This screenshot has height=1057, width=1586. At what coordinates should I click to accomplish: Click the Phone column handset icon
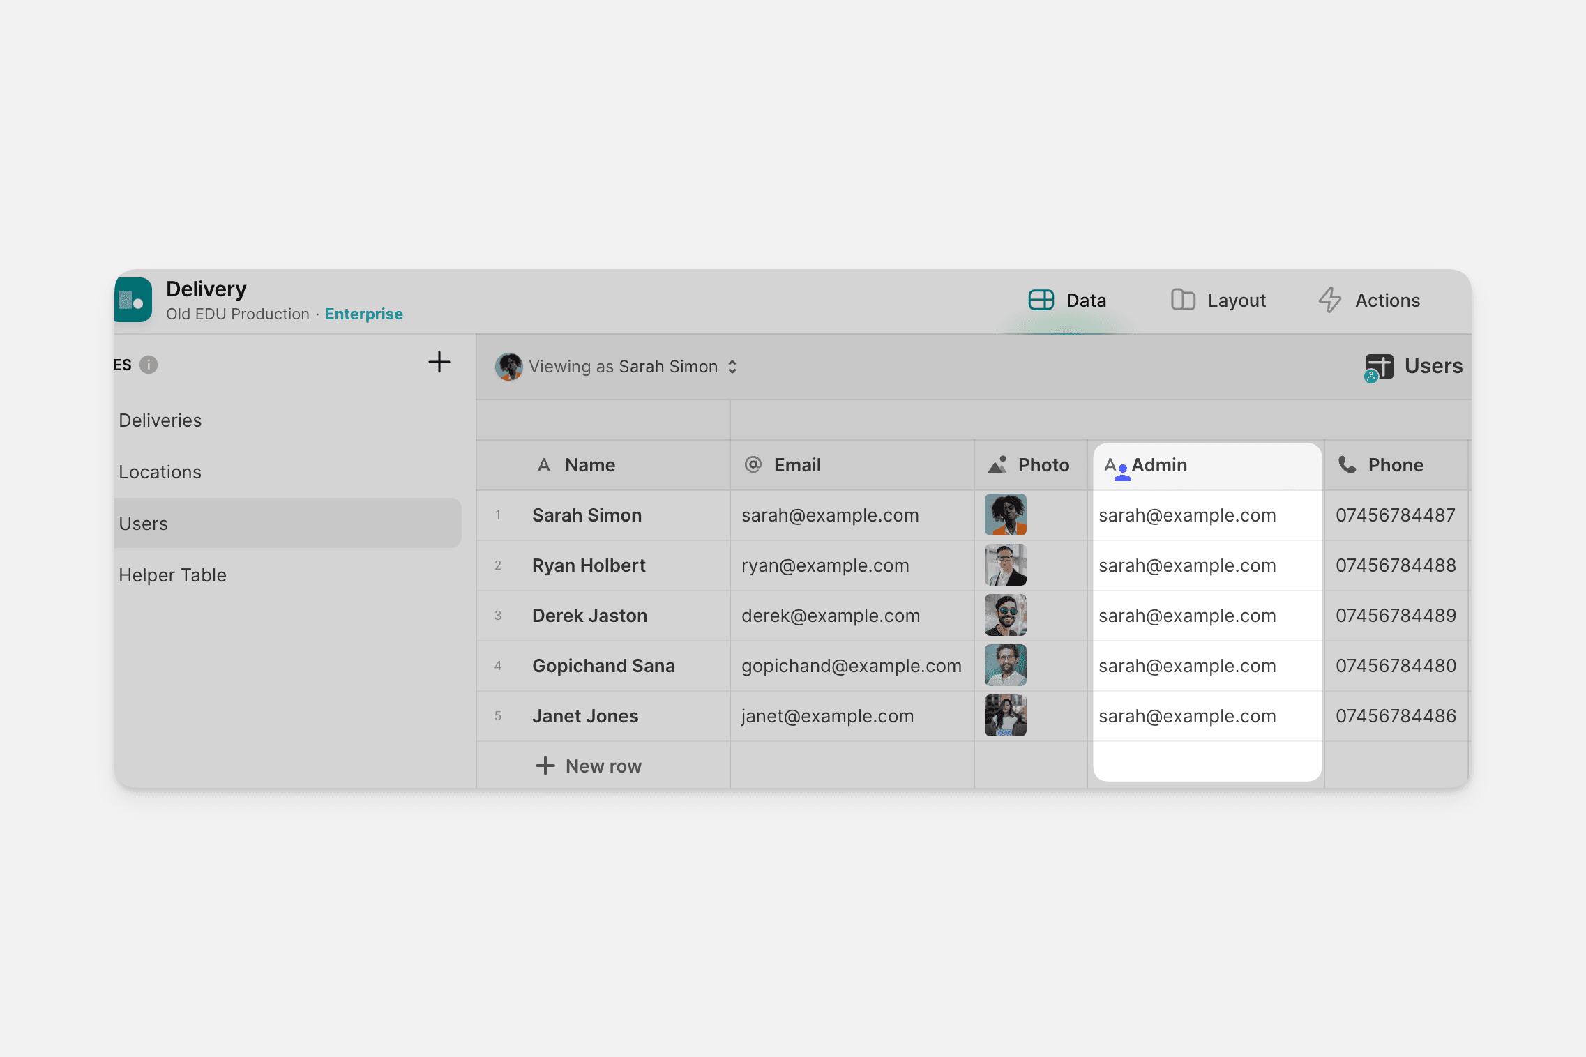tap(1347, 465)
